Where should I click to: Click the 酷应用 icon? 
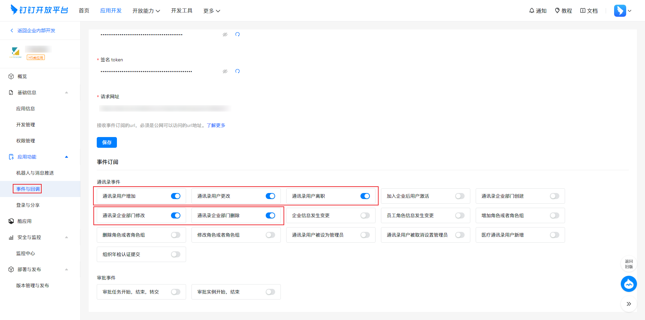point(11,221)
